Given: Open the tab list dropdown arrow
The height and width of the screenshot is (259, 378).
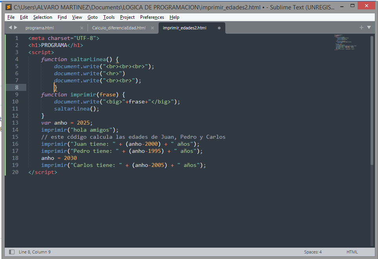Looking at the screenshot, I should point(369,27).
